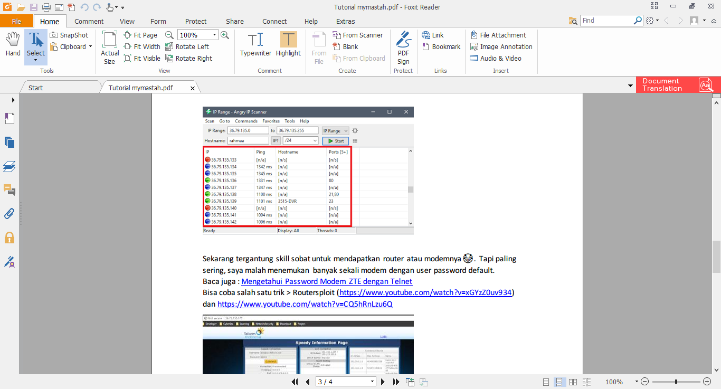Open the page number dropdown
Screen dimensions: 721x389
point(372,382)
